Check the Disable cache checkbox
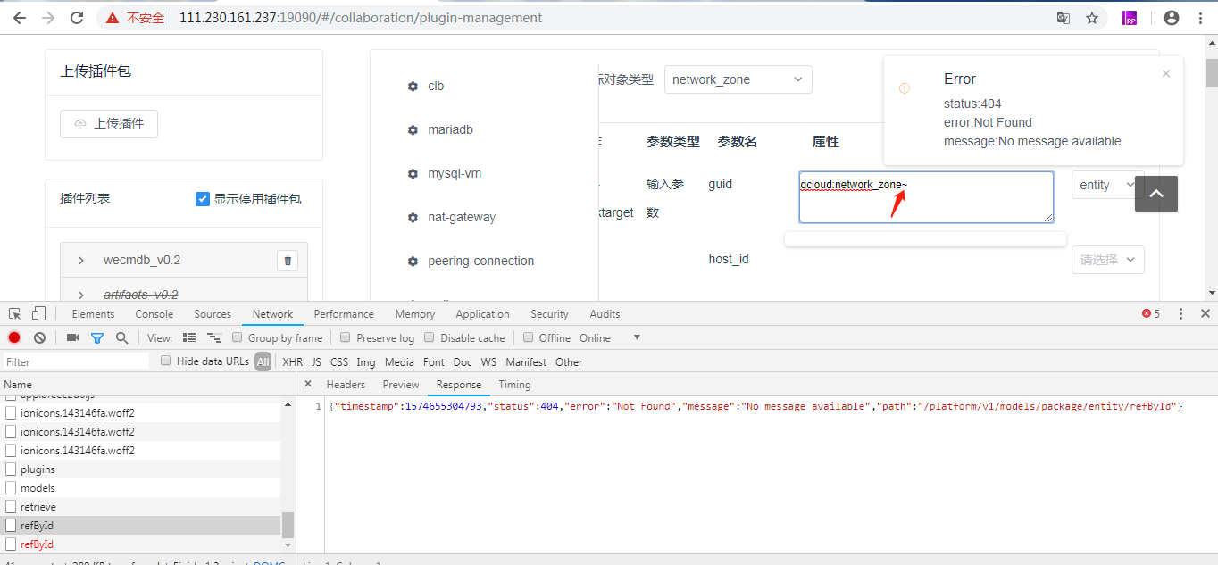 pyautogui.click(x=429, y=337)
